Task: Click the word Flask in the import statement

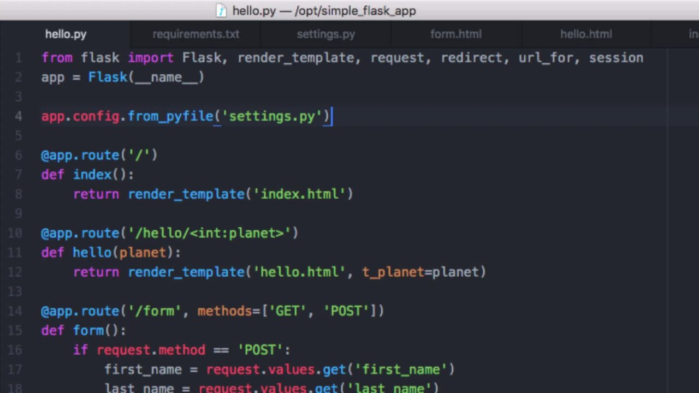Action: tap(202, 58)
